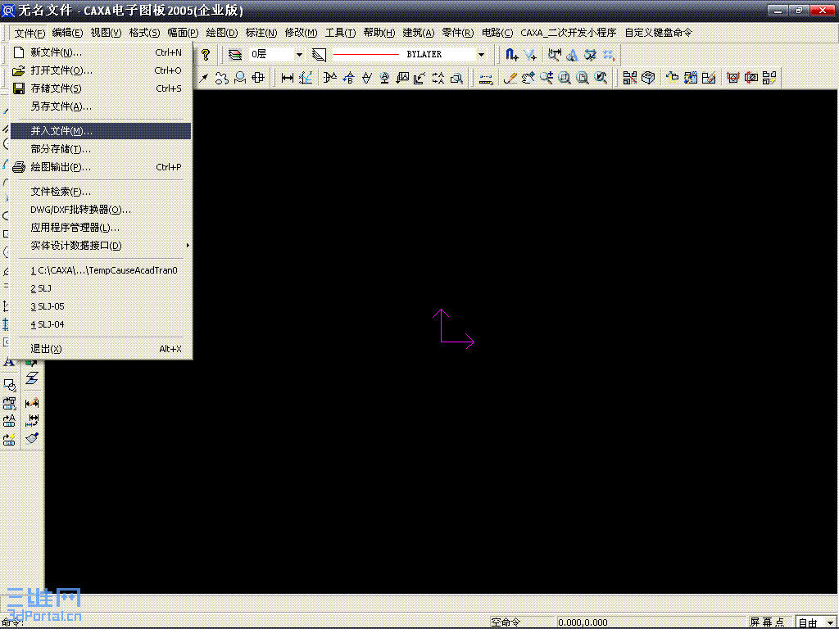Viewport: 839px width, 629px height.
Task: Click the leader note text icon
Action: tap(402, 78)
